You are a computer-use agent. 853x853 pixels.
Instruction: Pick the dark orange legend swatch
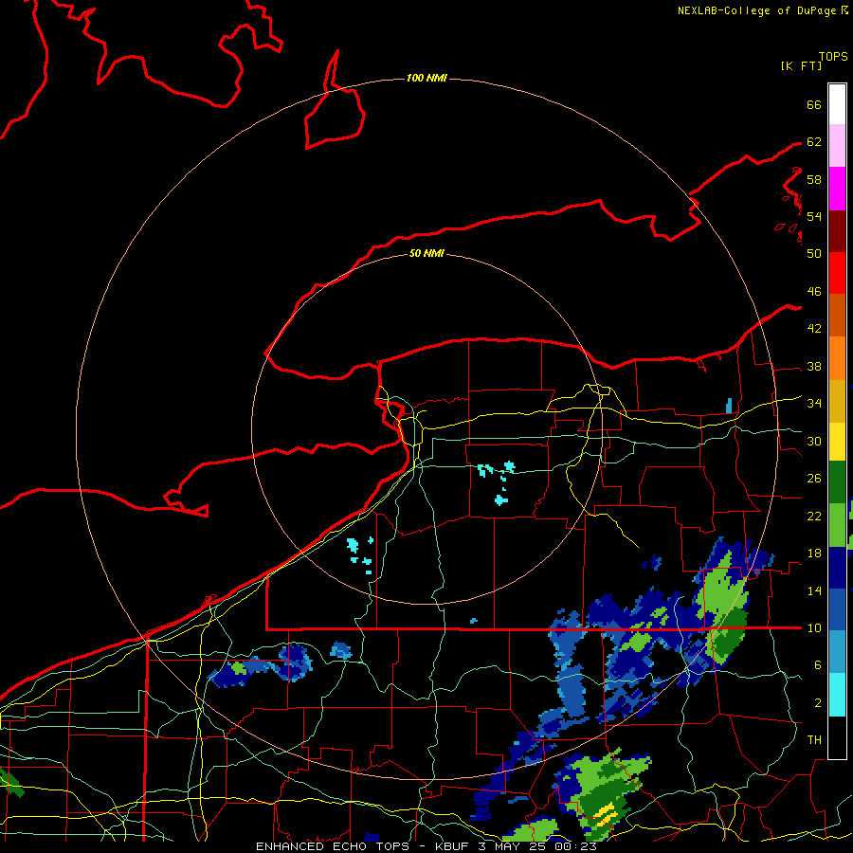(837, 315)
